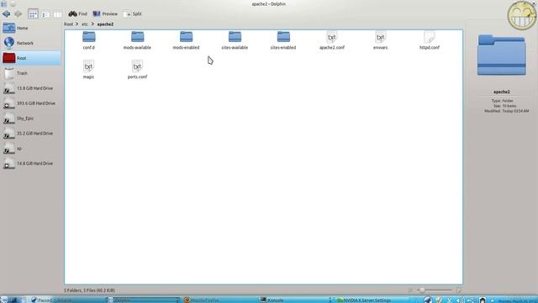Select the mods-enabled folder
Viewport: 538px width, 303px height.
coord(186,40)
